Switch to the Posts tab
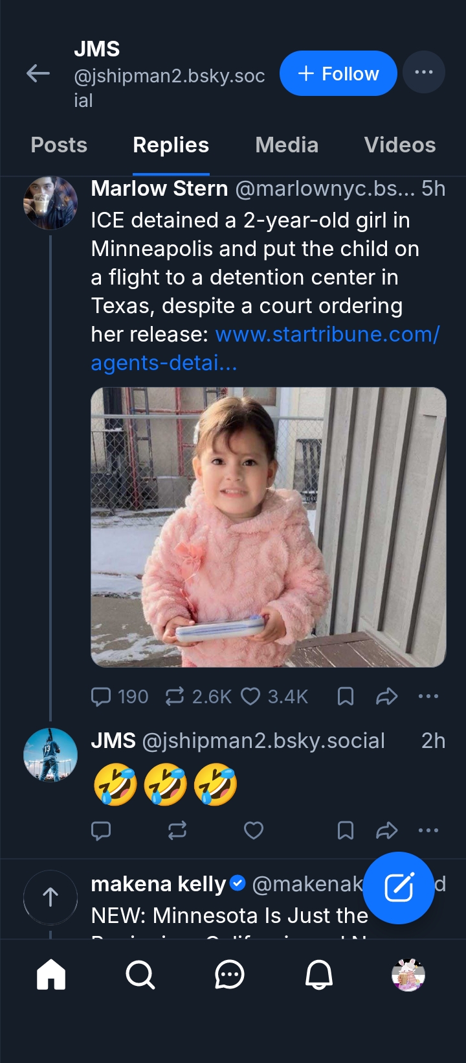 pos(59,145)
